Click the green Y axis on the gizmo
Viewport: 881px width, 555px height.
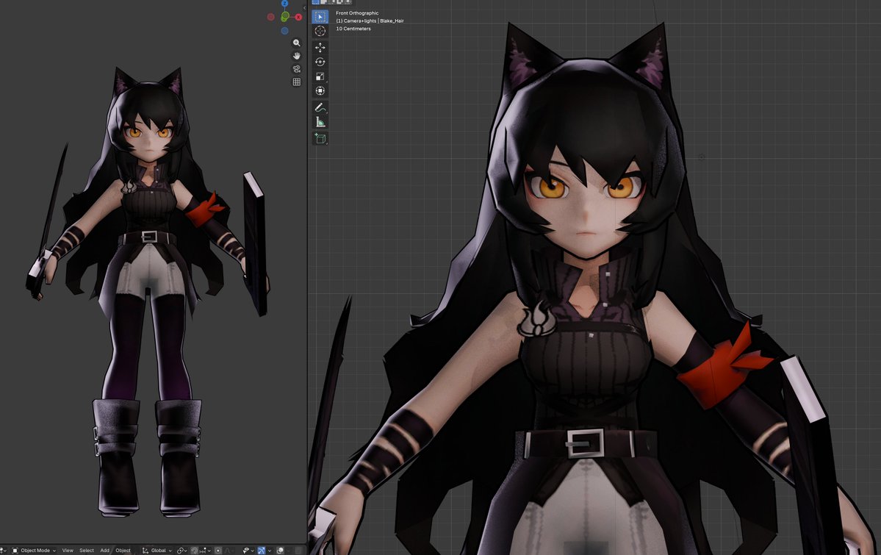click(x=285, y=17)
